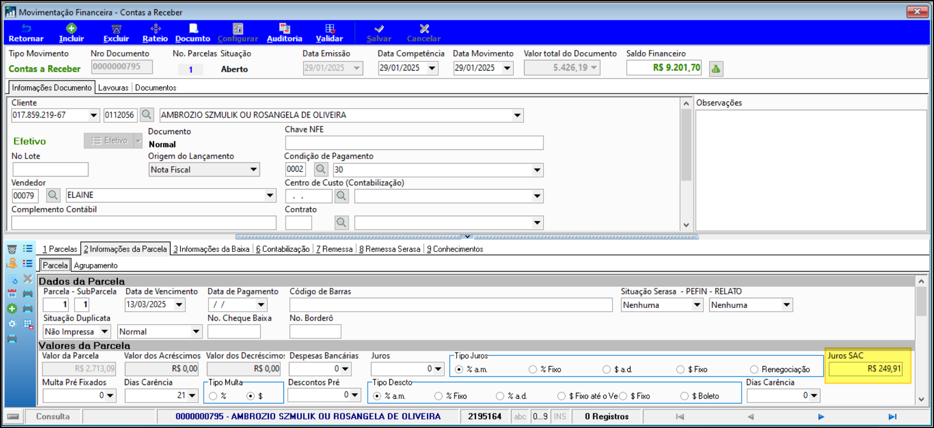Open the Não Impressa situação dropdown
Image resolution: width=934 pixels, height=428 pixels.
pyautogui.click(x=105, y=331)
